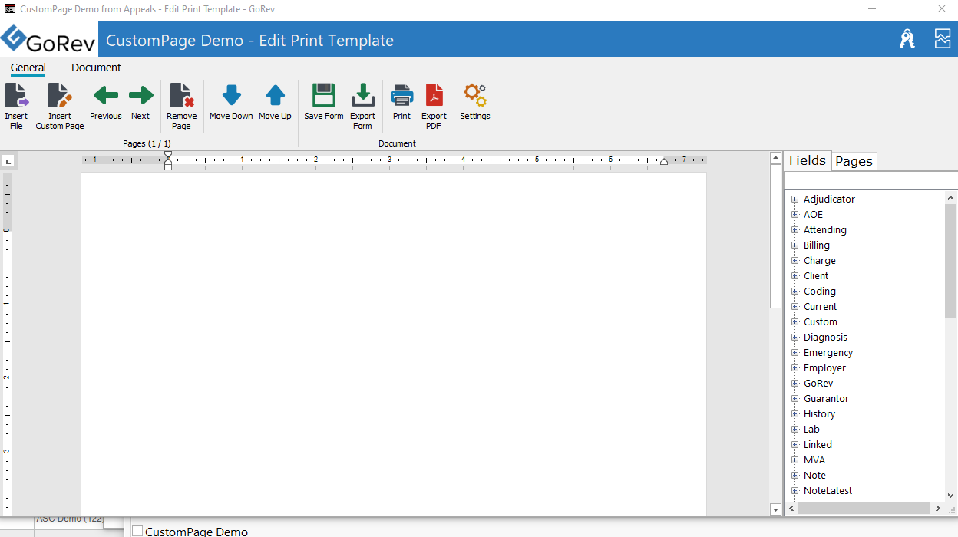Open the Fields panel tab
958x537 pixels.
click(808, 160)
